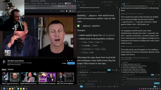
Task: Switch to the Playlists tab
Action: [11, 69]
